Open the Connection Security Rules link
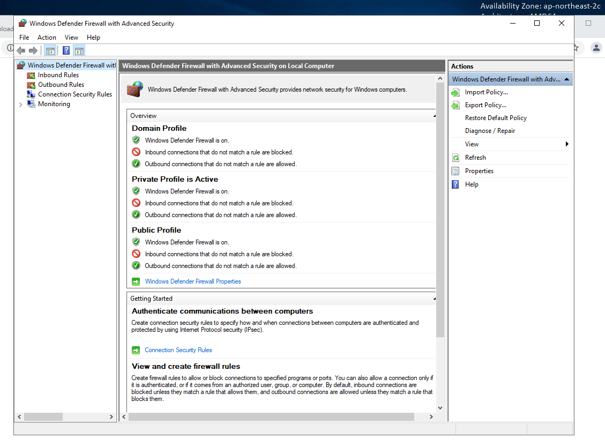Viewport: 605px width, 446px height. [178, 350]
